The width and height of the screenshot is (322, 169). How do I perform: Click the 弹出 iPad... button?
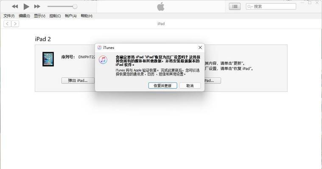[78, 81]
